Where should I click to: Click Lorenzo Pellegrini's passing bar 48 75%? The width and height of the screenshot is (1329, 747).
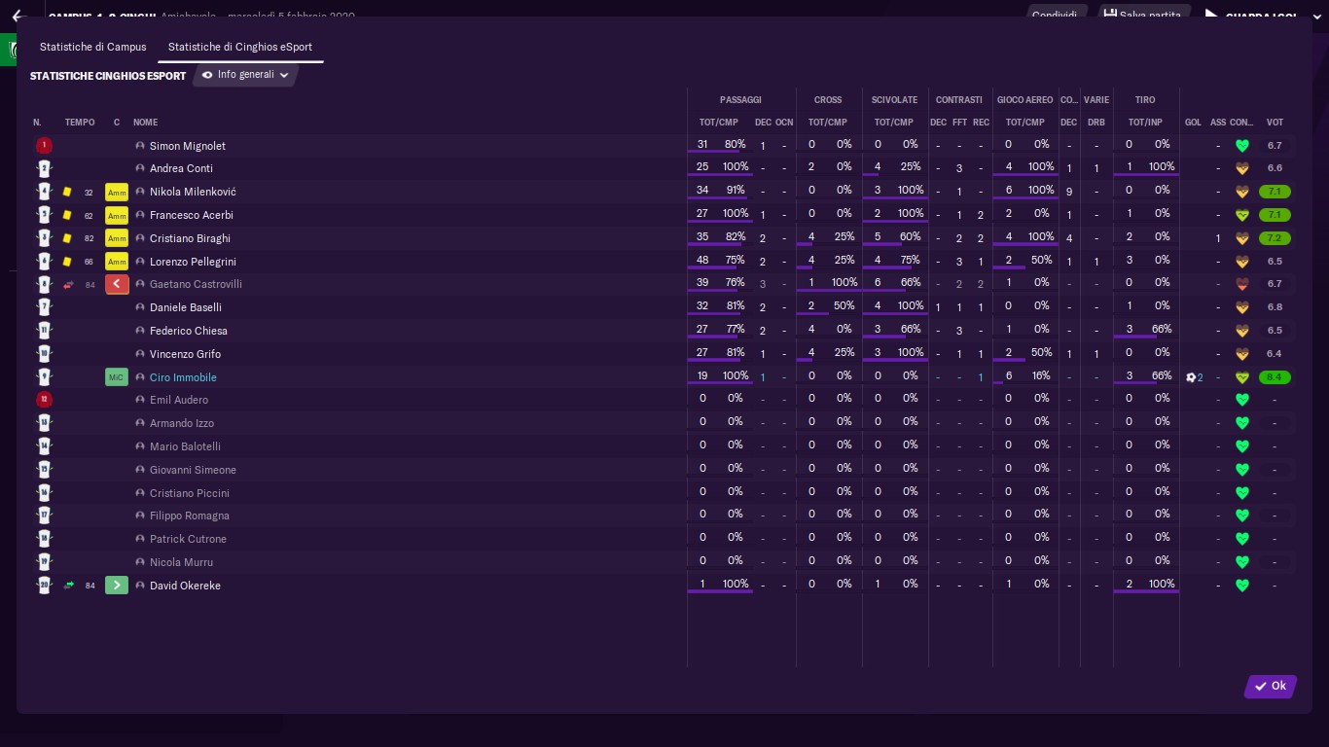[720, 262]
